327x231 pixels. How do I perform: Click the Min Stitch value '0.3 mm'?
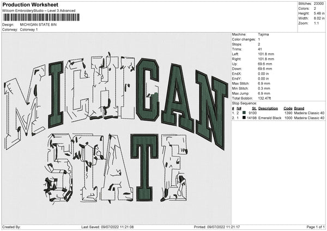[x=264, y=88]
